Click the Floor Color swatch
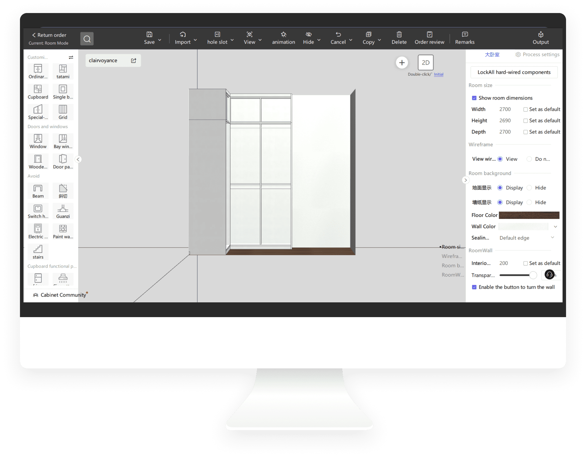 coord(529,215)
